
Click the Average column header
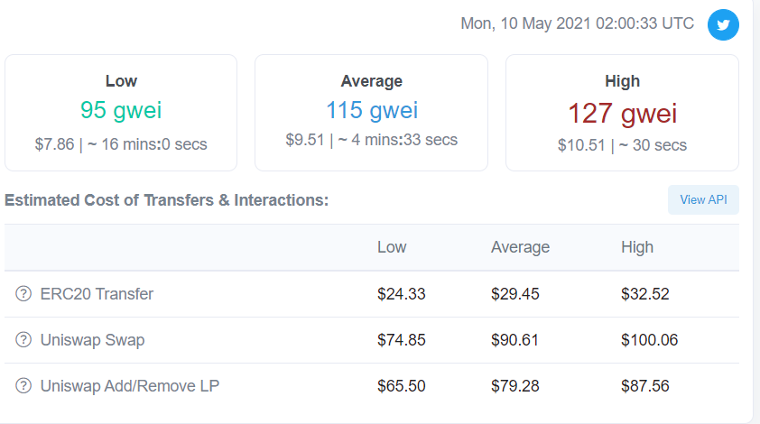pos(520,247)
